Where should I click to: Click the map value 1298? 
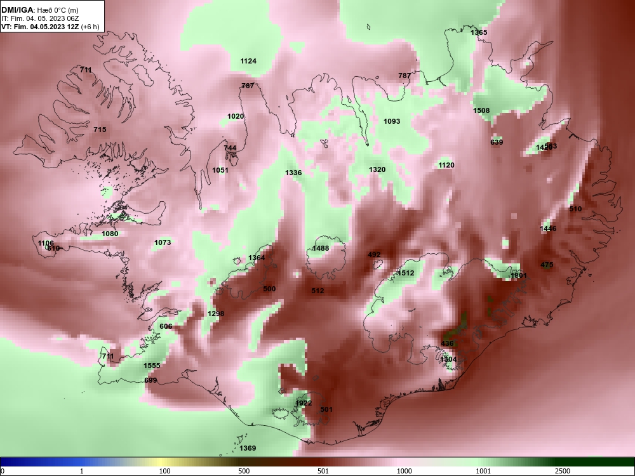click(216, 314)
